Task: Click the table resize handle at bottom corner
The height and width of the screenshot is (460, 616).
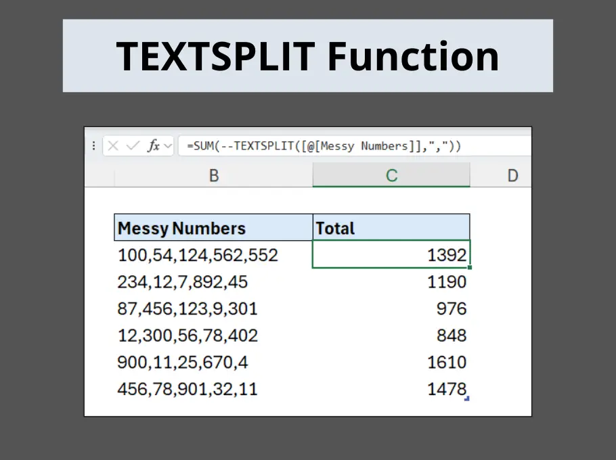Action: point(467,398)
